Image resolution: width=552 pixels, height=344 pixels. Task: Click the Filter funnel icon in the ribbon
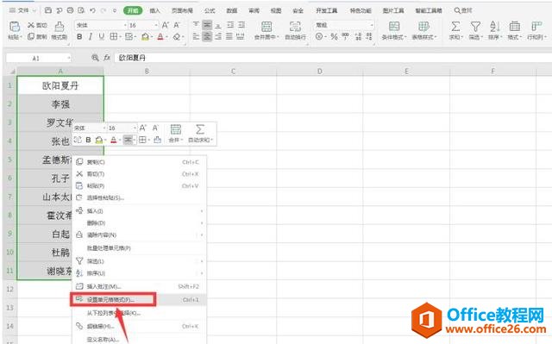click(475, 27)
